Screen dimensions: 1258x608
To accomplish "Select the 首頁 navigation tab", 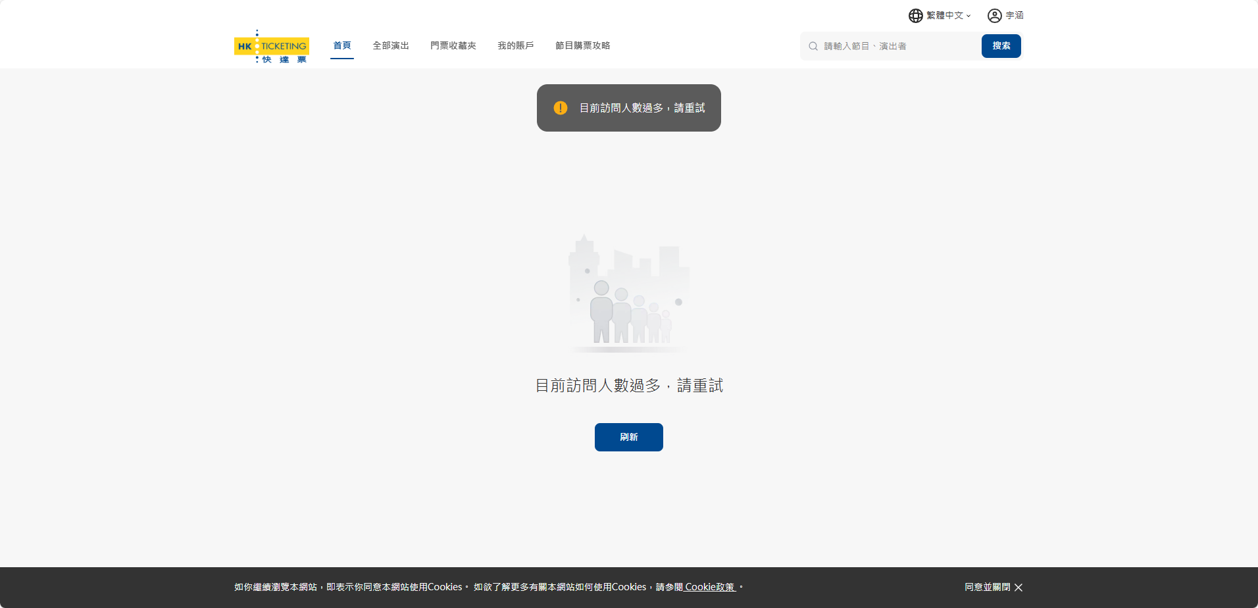I will click(x=341, y=45).
